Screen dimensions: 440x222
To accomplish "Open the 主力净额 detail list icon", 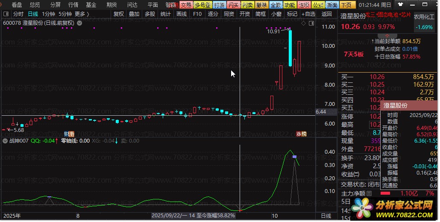I will [x=369, y=193].
